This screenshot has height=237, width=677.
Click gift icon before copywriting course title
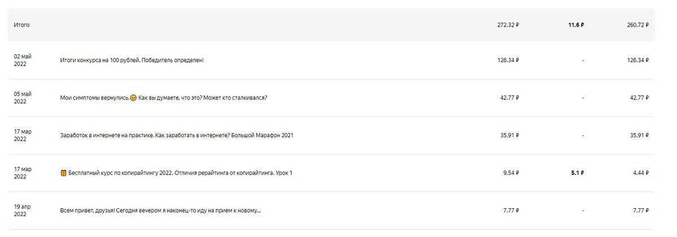[x=63, y=173]
